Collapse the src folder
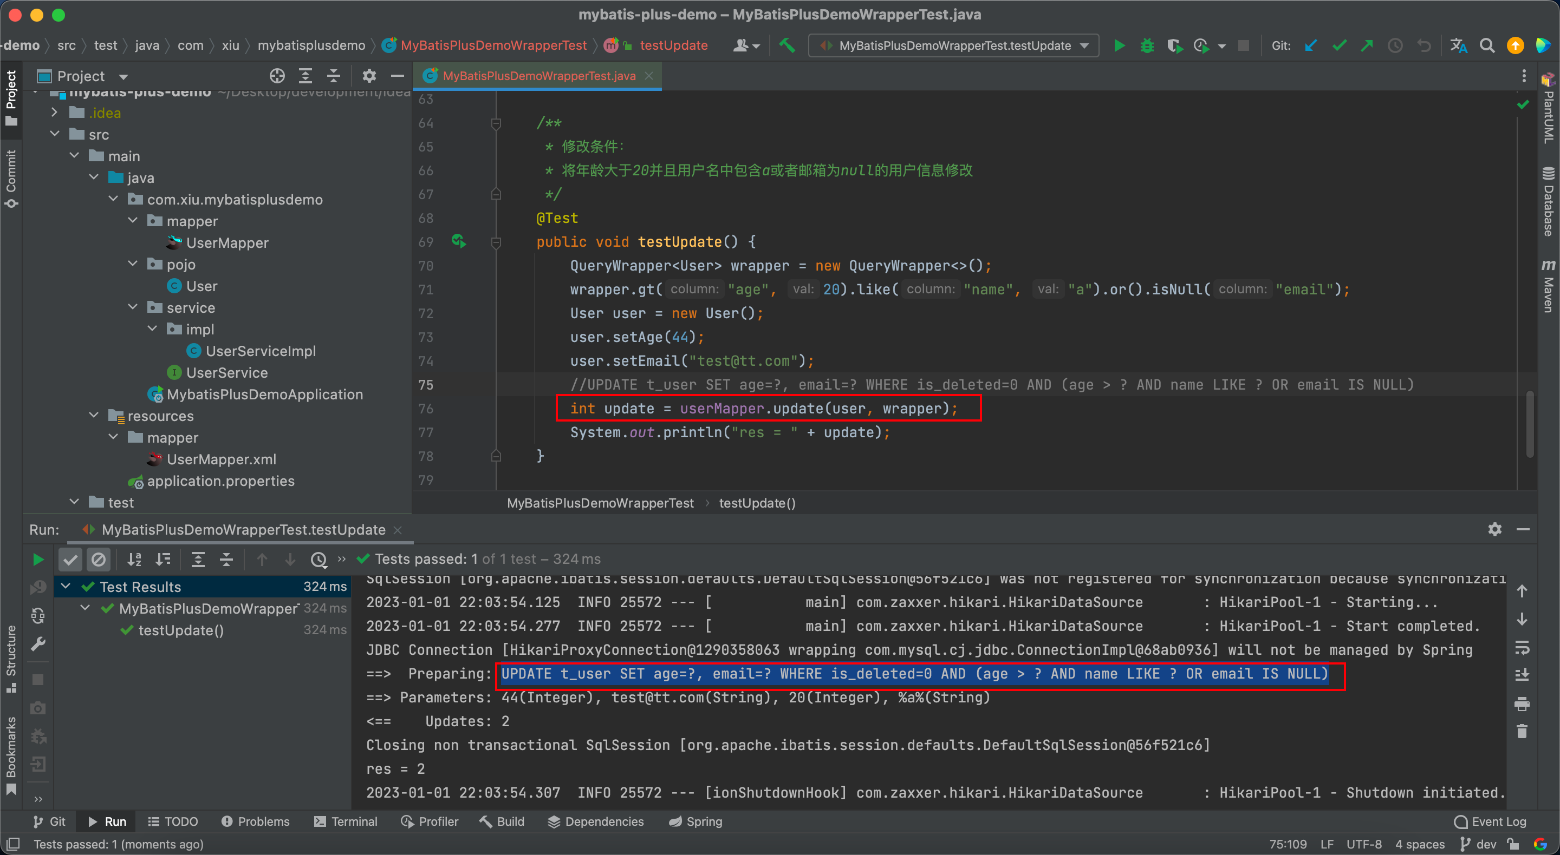 point(54,134)
